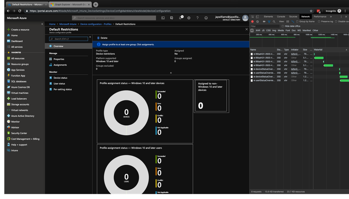
Task: Reload the browser page
Action: pyautogui.click(x=20, y=11)
